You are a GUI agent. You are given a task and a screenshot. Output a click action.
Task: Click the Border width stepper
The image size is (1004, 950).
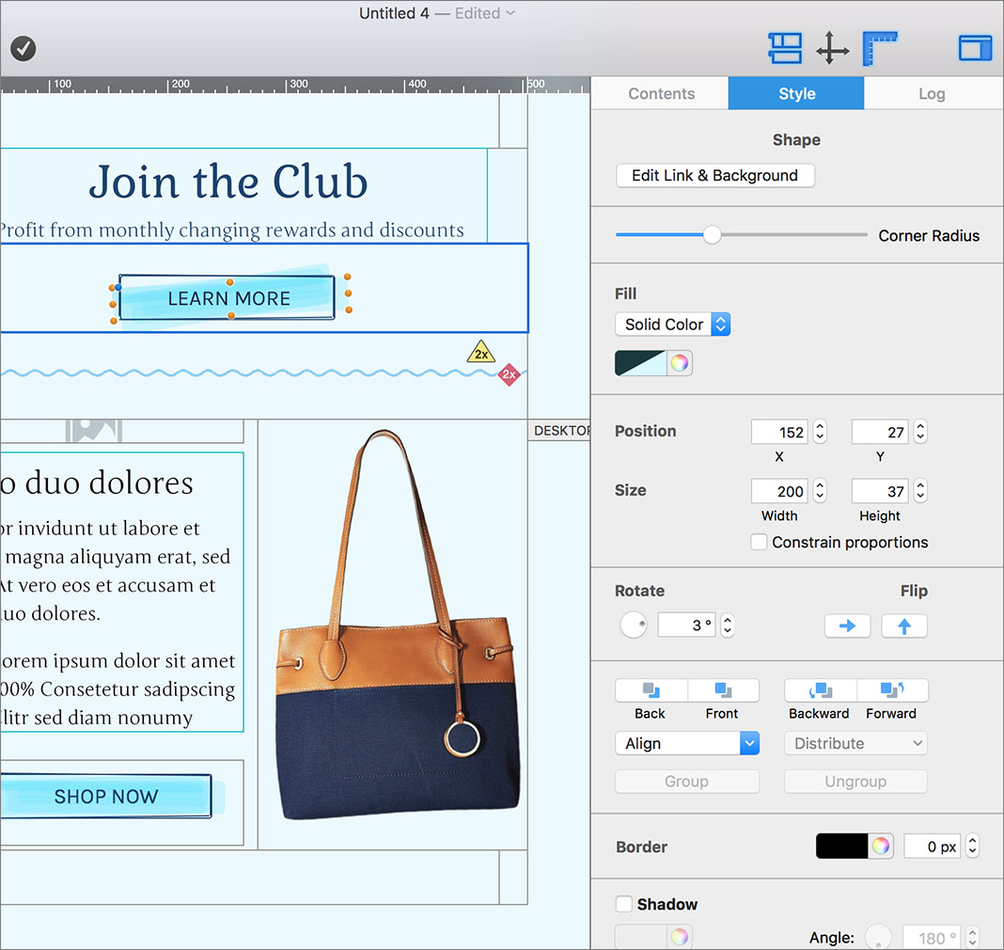[973, 847]
